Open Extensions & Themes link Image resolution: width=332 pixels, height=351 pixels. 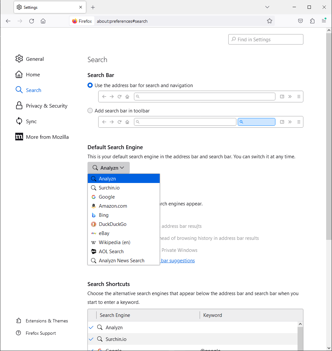coord(42,321)
